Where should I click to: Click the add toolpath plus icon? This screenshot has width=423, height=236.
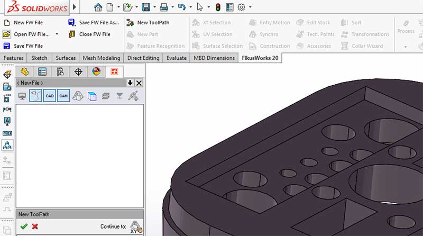click(x=133, y=96)
